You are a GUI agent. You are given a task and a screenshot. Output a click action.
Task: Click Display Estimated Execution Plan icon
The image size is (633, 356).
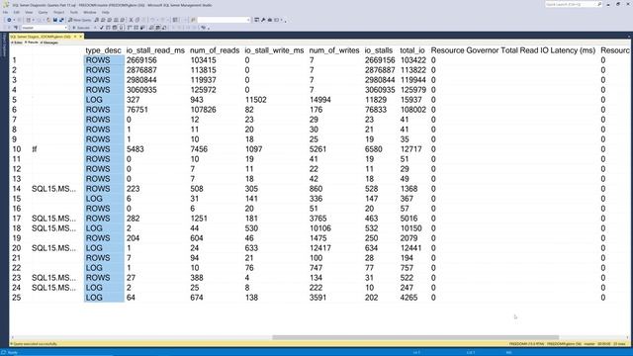tap(108, 28)
